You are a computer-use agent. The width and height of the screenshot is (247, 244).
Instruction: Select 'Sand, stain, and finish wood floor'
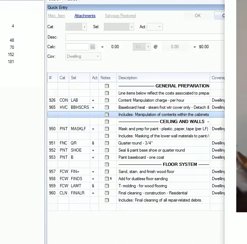(146, 172)
